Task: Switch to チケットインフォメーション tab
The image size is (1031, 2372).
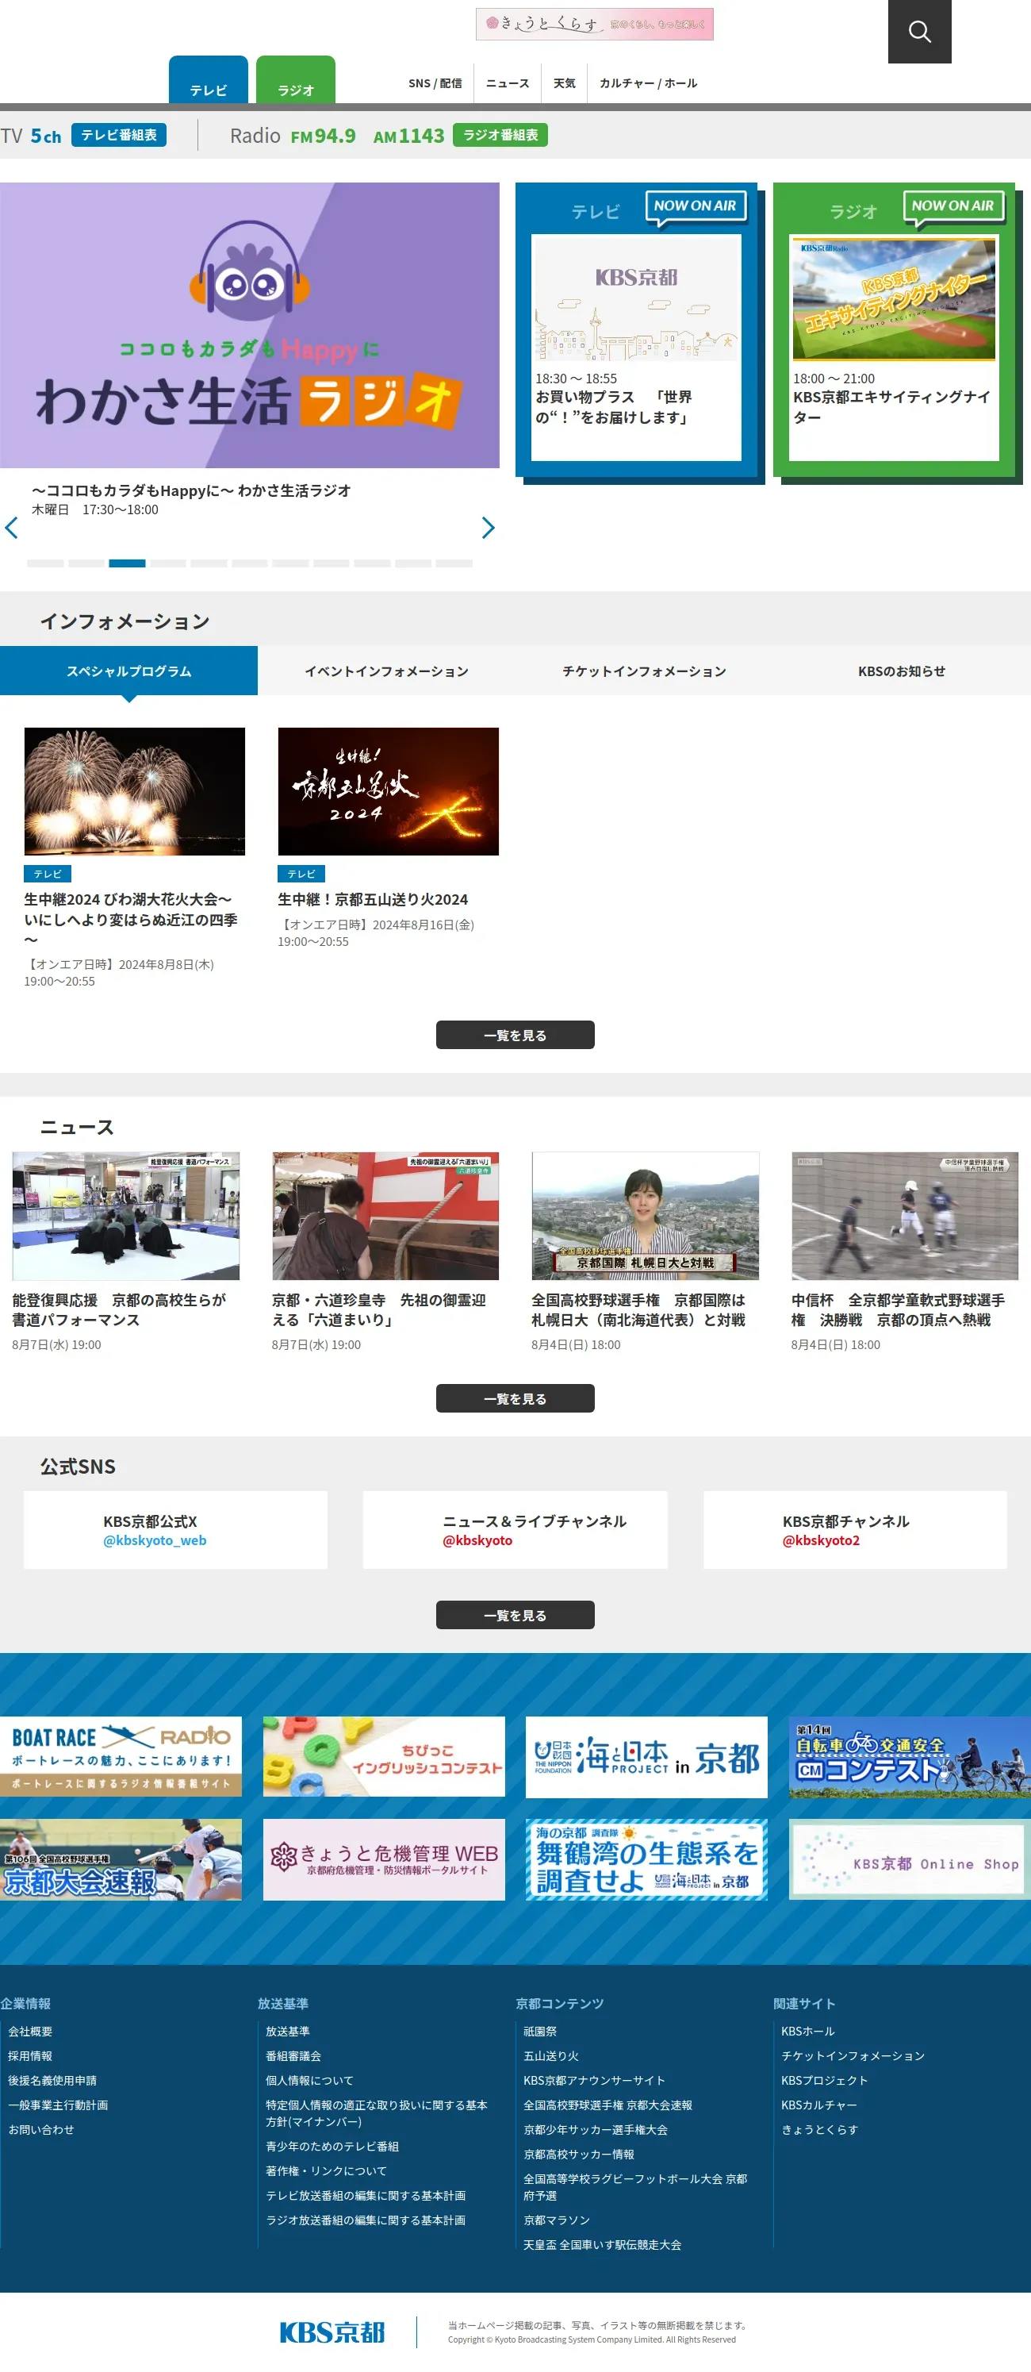Action: click(644, 671)
